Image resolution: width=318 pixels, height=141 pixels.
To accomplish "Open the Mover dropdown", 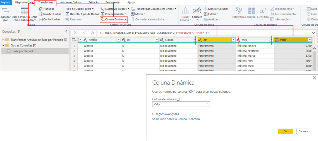I will coord(138,14).
